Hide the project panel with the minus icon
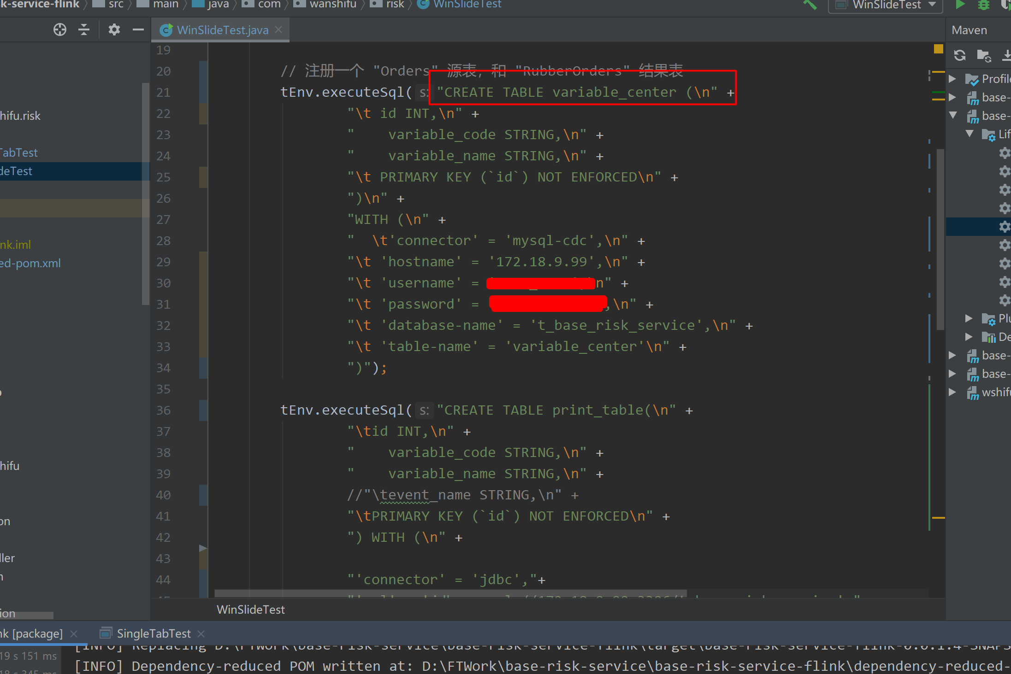Screen dimensions: 1011x674 [138, 30]
